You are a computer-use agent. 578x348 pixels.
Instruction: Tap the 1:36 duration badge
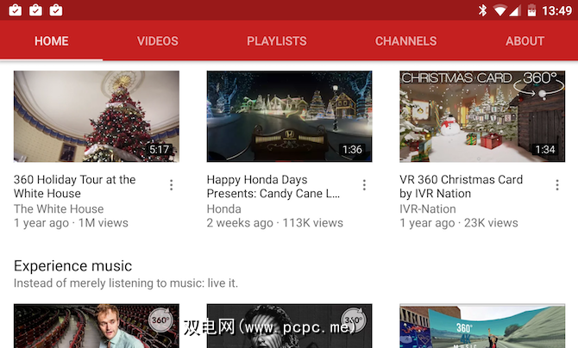click(x=352, y=150)
